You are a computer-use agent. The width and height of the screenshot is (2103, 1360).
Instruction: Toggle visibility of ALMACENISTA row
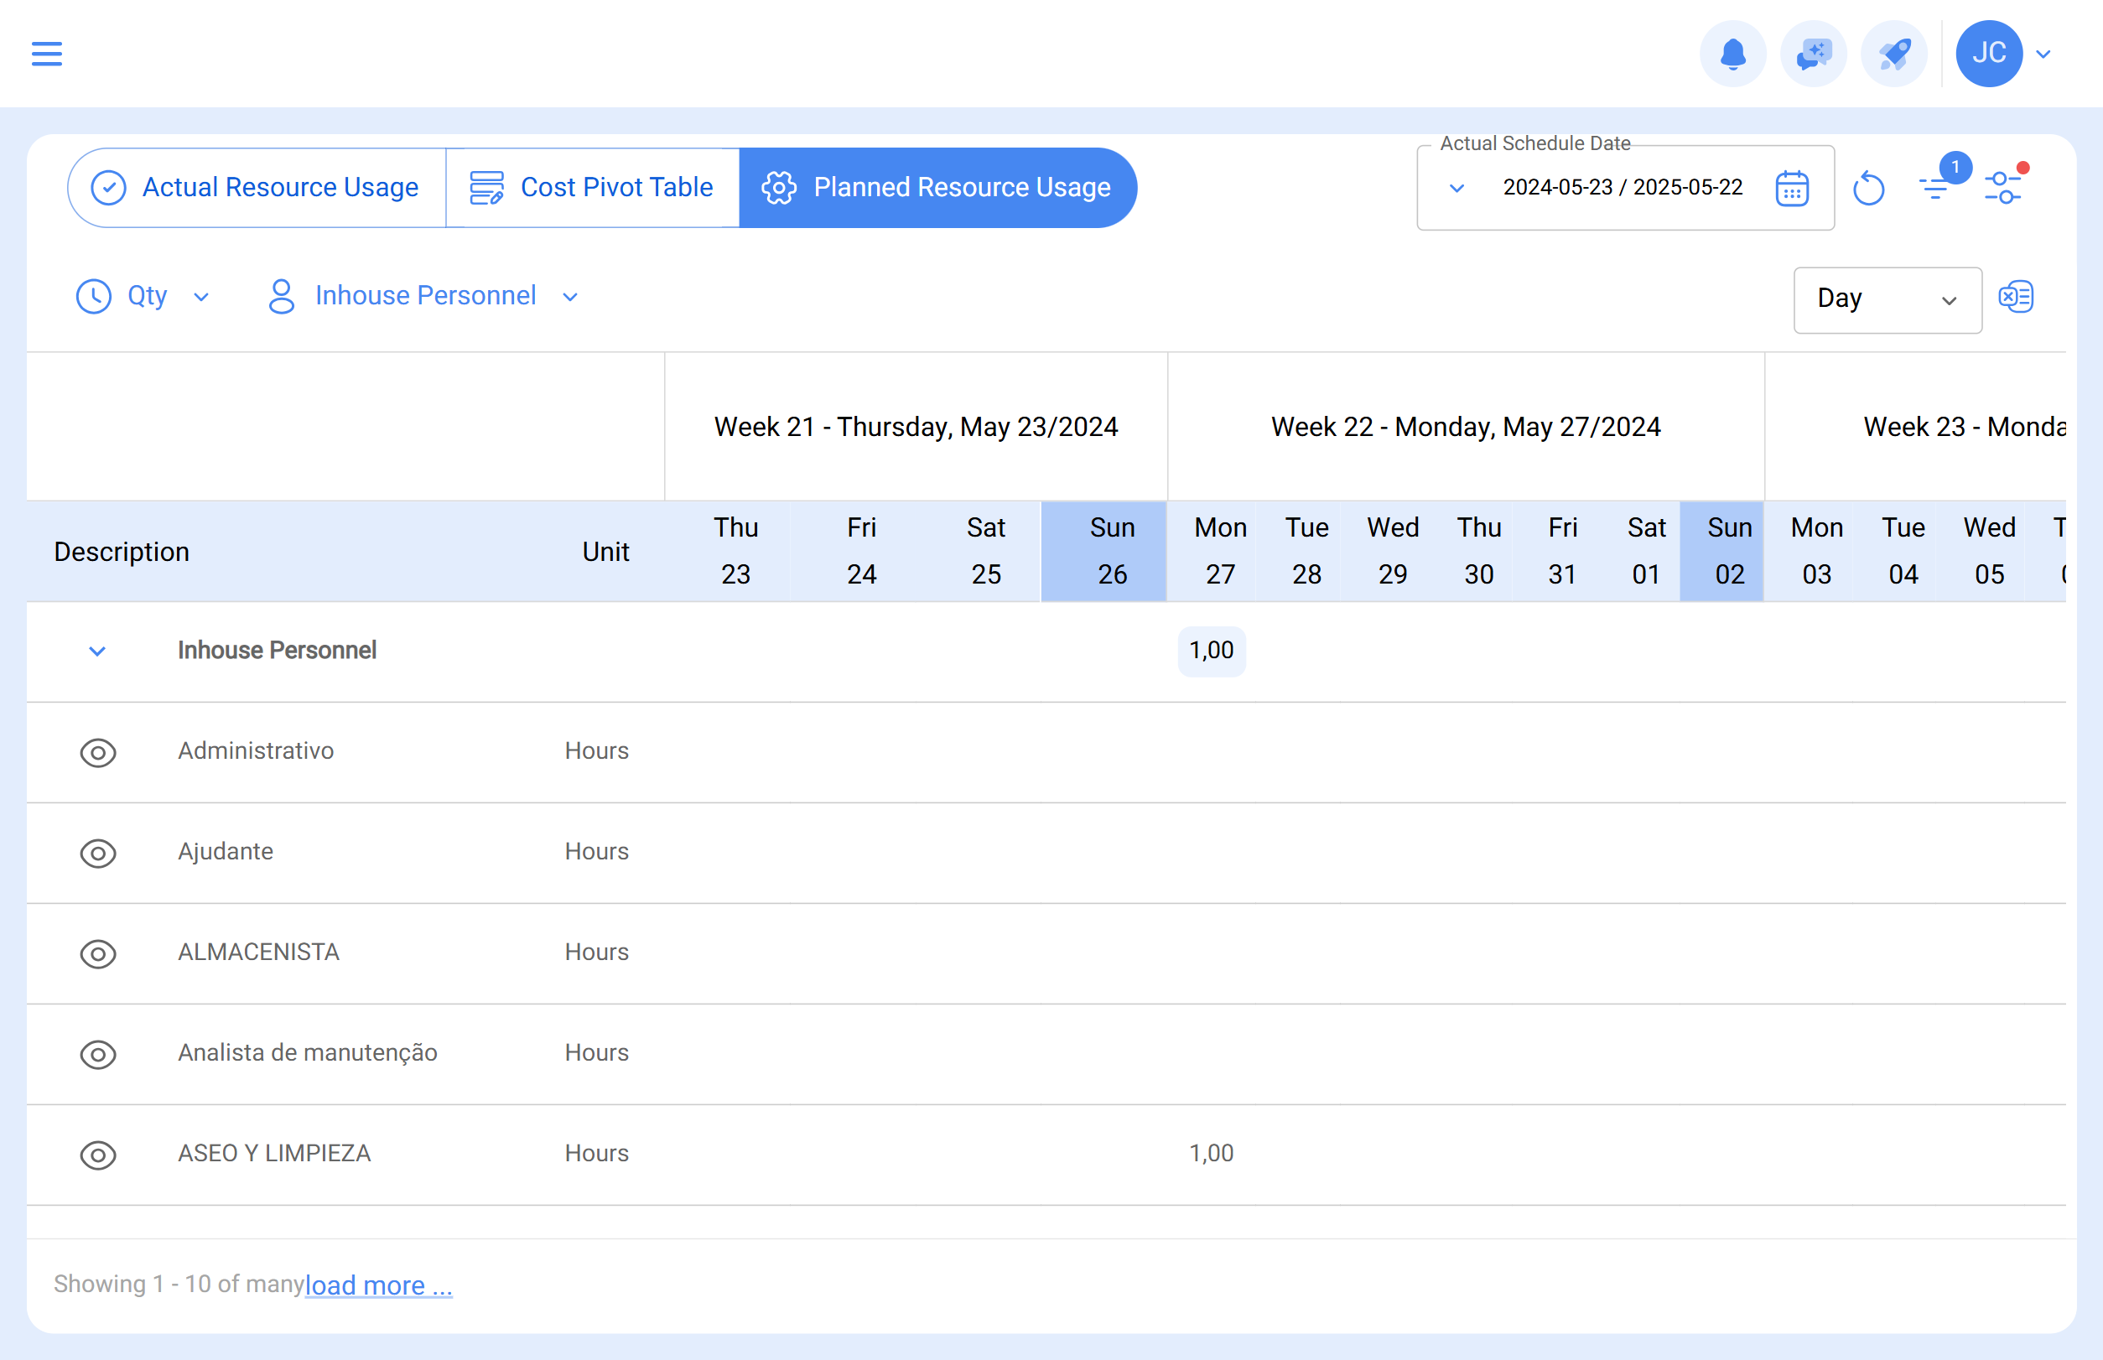coord(98,954)
